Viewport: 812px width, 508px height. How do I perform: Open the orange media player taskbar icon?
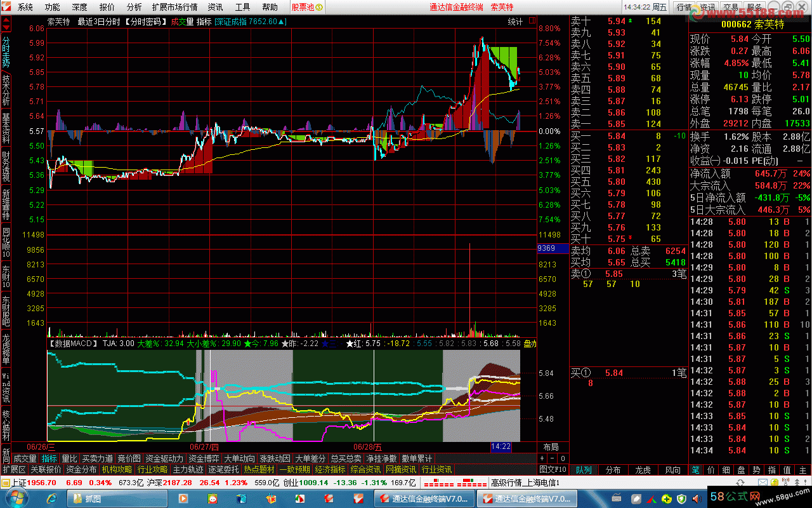click(183, 498)
